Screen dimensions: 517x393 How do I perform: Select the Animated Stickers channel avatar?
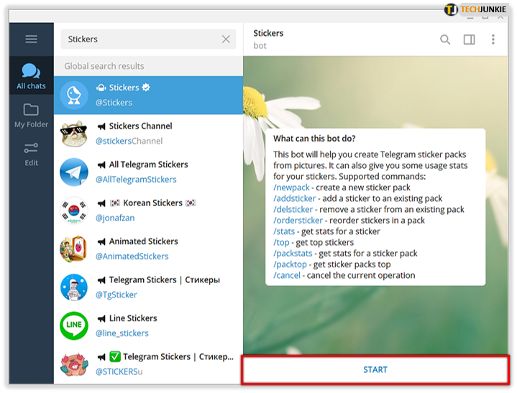pyautogui.click(x=74, y=249)
